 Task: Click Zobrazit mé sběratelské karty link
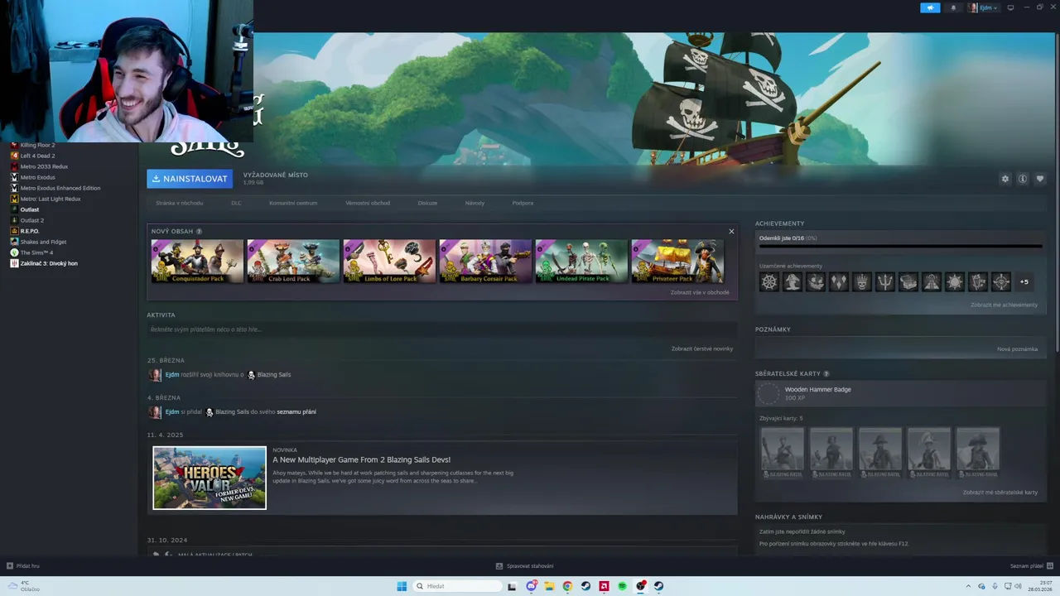pos(1000,492)
